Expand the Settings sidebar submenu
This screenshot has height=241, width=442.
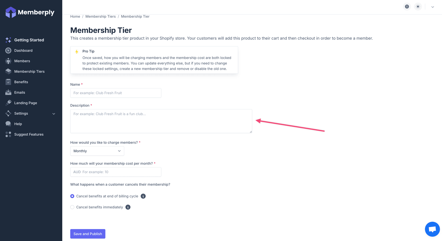click(x=54, y=114)
